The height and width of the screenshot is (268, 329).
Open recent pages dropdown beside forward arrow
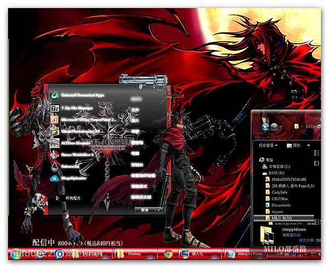(x=280, y=127)
